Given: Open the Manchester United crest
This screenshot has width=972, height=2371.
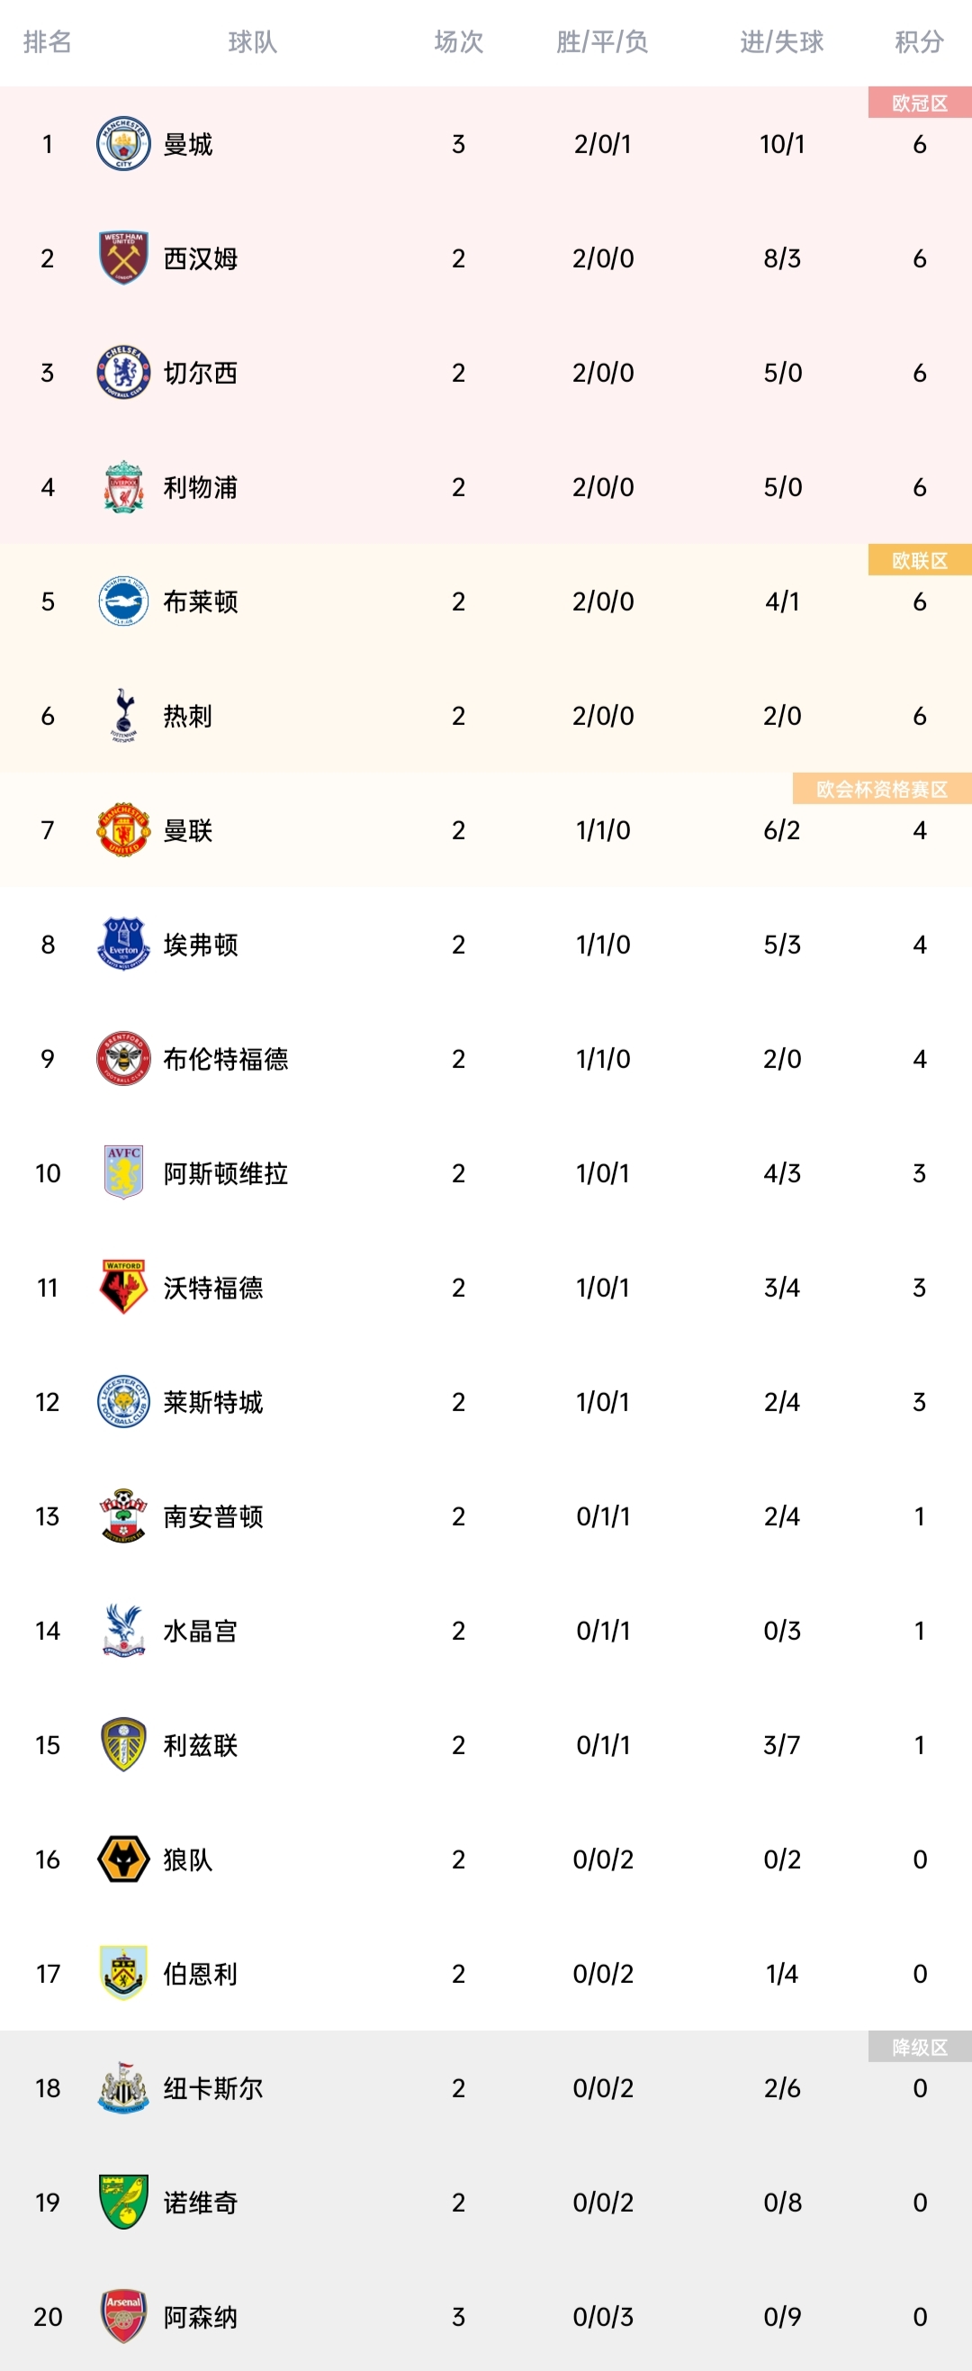Looking at the screenshot, I should point(123,829).
